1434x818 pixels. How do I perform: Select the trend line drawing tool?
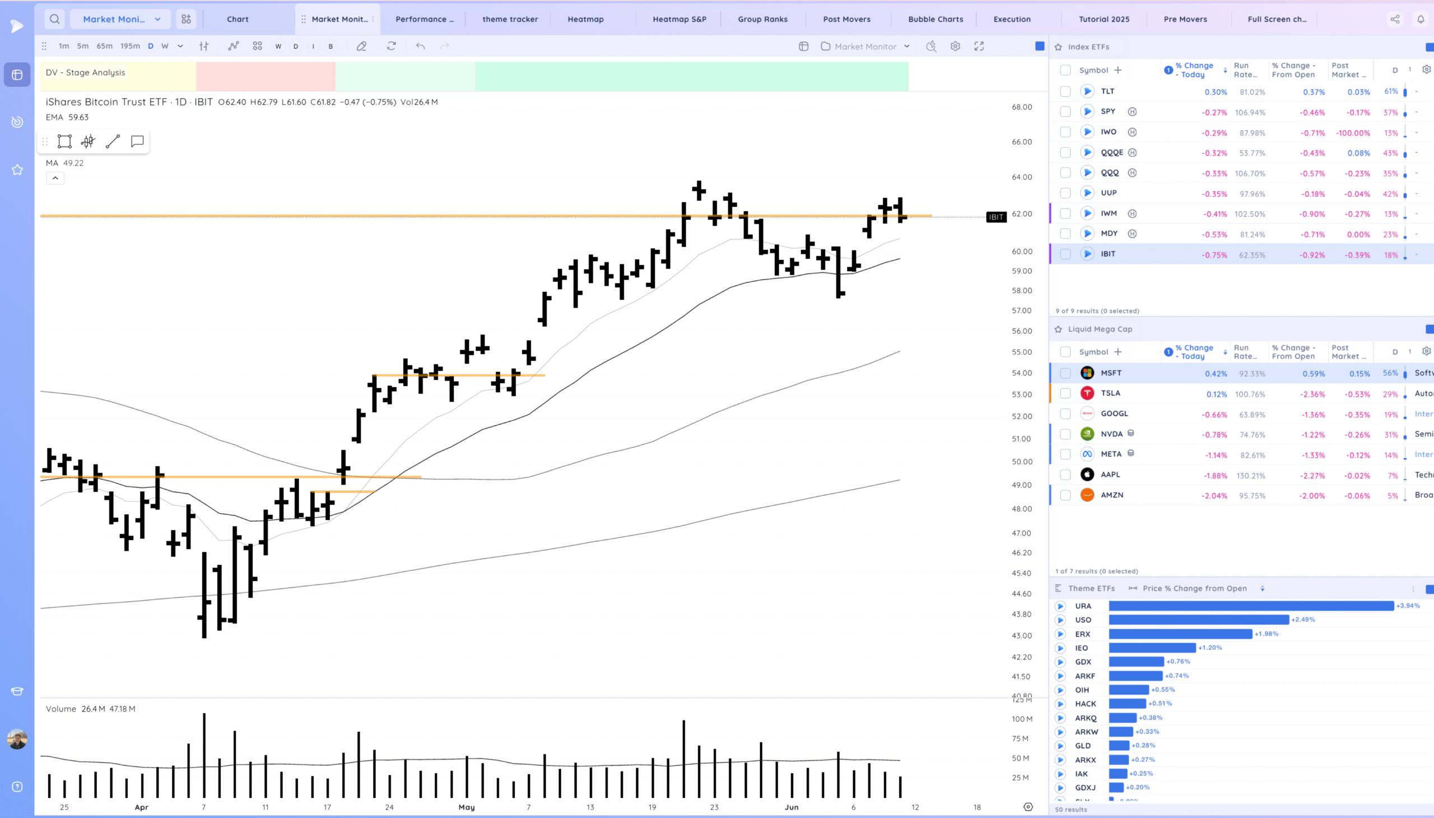coord(113,142)
